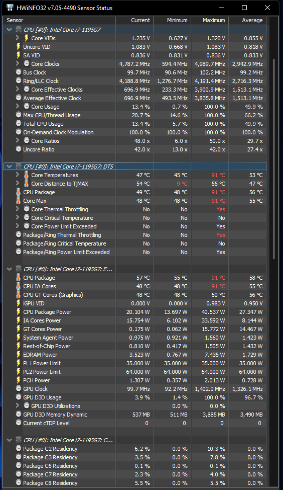
Task: Expand the Core Thermal Throttling row
Action: point(18,209)
